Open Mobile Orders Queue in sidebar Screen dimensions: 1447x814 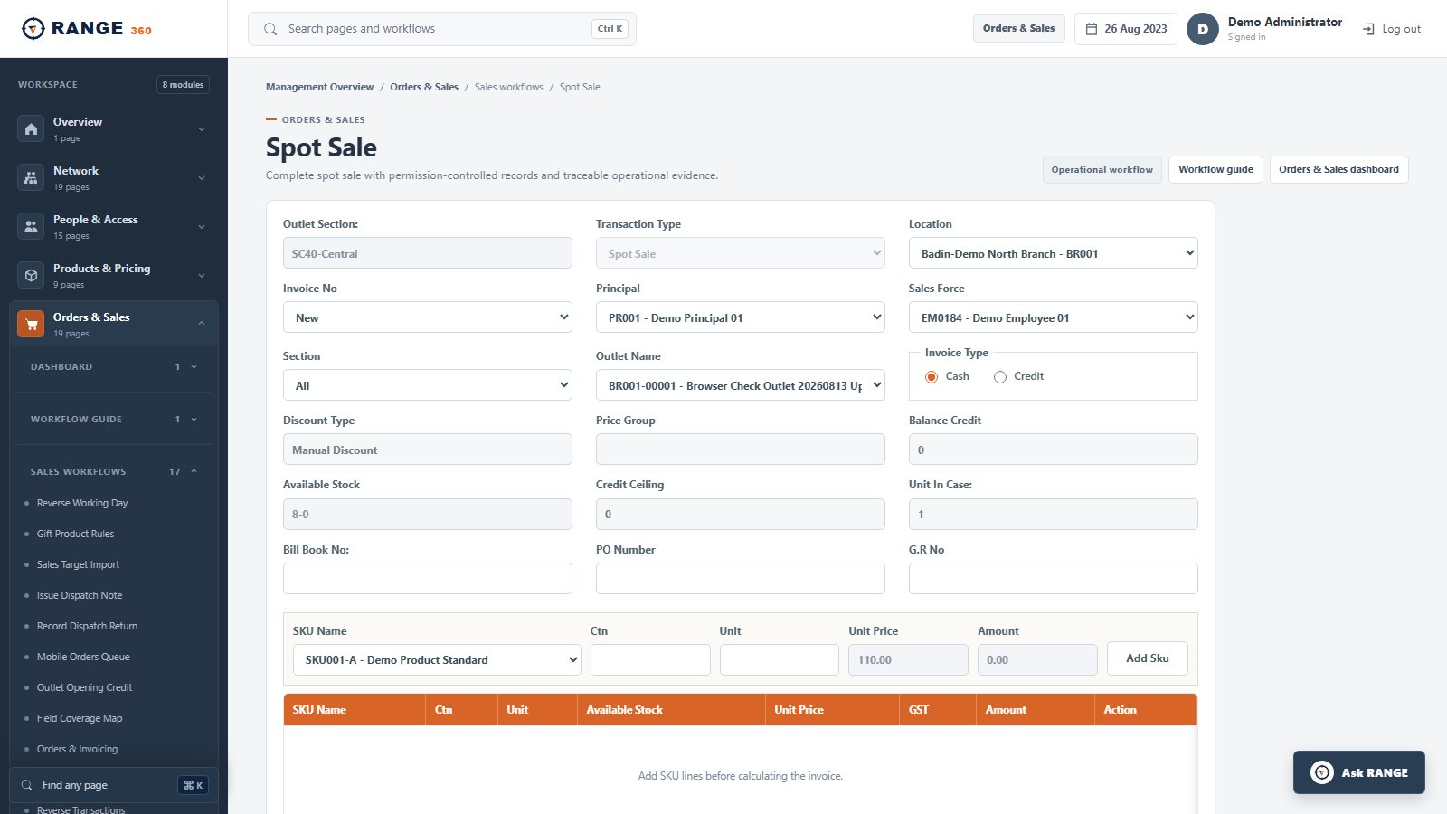[83, 657]
